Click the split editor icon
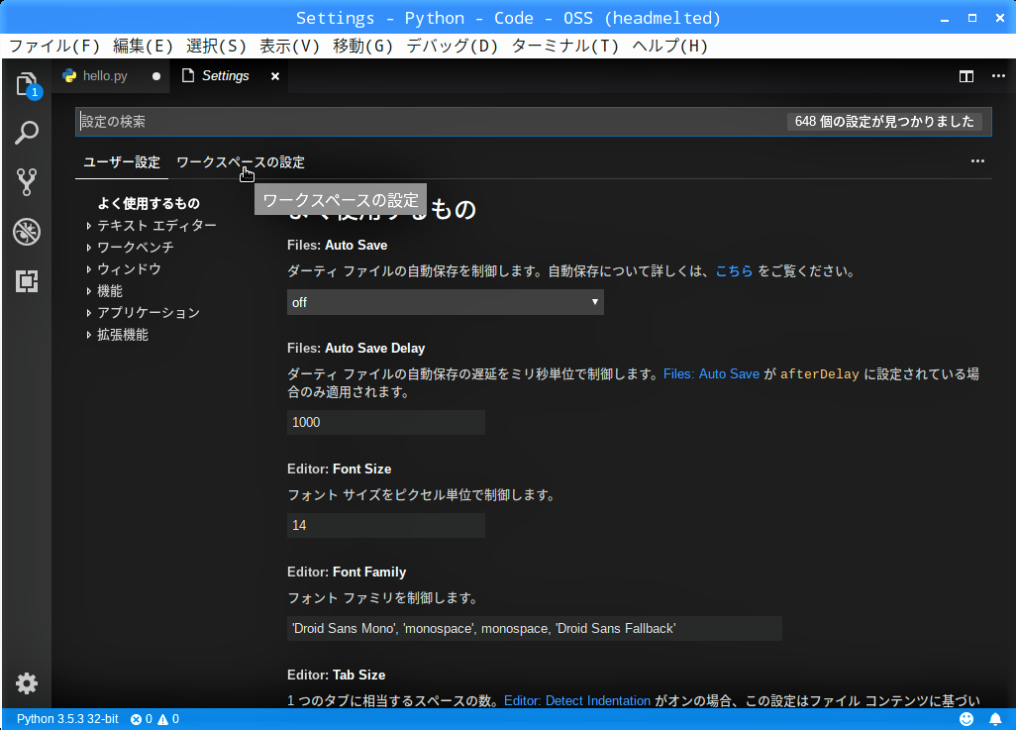This screenshot has width=1016, height=730. coord(966,76)
